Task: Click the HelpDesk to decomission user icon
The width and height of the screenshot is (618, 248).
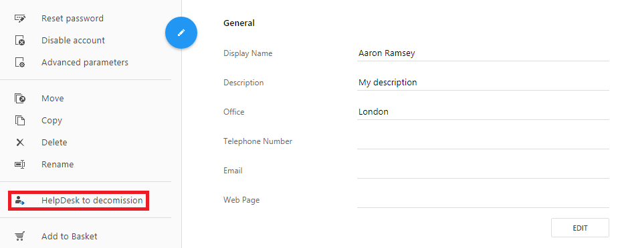Action: [x=20, y=201]
